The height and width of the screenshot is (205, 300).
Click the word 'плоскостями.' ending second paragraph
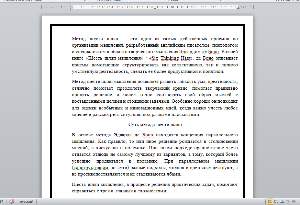[185, 115]
